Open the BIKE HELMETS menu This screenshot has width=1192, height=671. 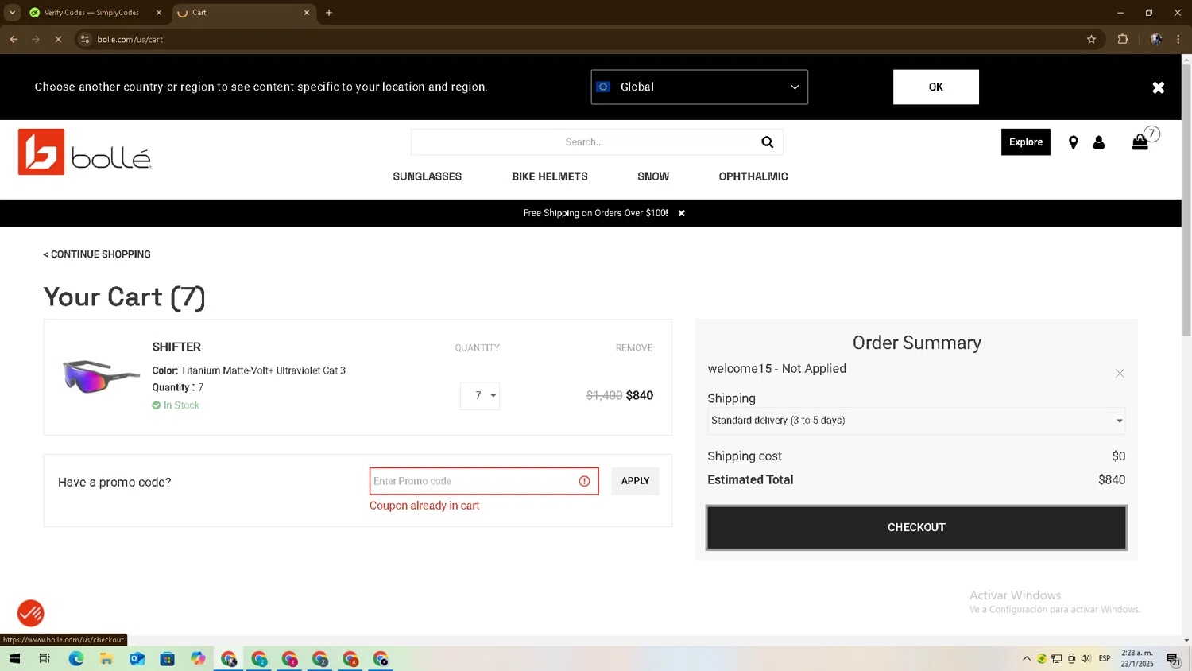(x=550, y=176)
